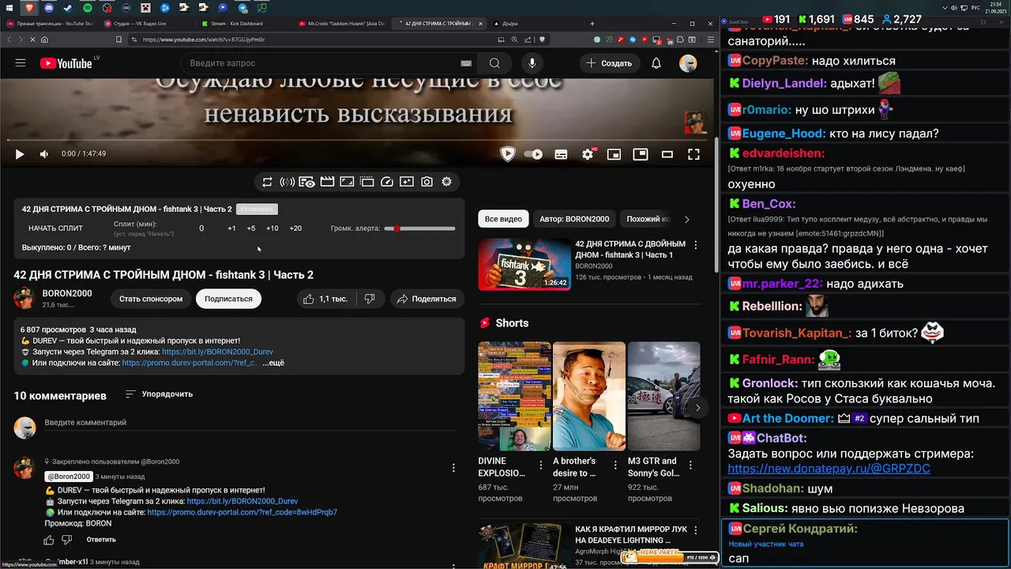
Task: Open Упорядочить comments sort dropdown
Action: click(159, 394)
